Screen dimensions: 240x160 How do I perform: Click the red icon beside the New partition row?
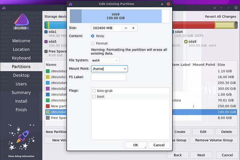point(48,106)
